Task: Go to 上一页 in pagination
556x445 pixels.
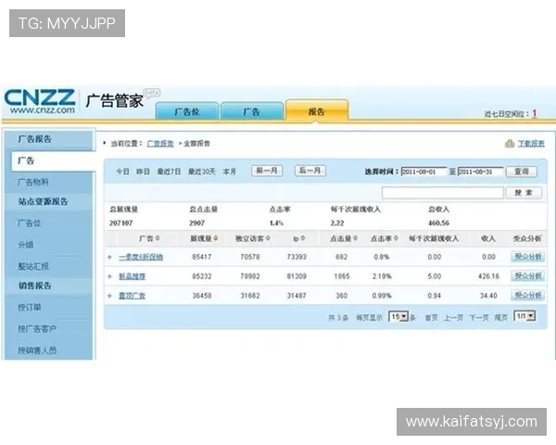Action: (453, 318)
